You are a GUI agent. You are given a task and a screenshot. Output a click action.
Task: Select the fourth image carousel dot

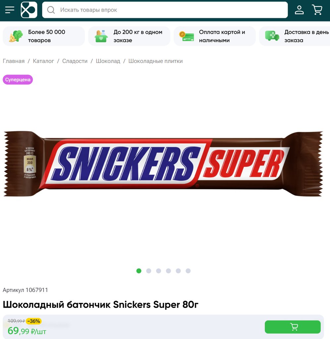pyautogui.click(x=168, y=271)
